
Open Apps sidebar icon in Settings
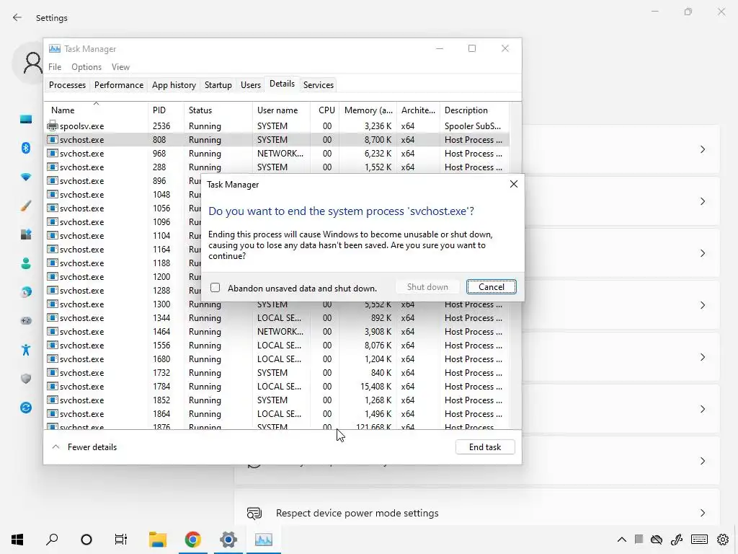[x=26, y=234]
